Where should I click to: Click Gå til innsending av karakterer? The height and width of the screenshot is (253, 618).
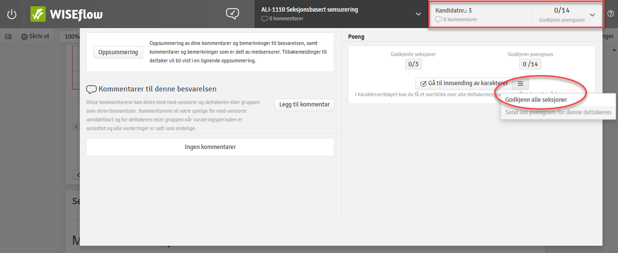464,83
